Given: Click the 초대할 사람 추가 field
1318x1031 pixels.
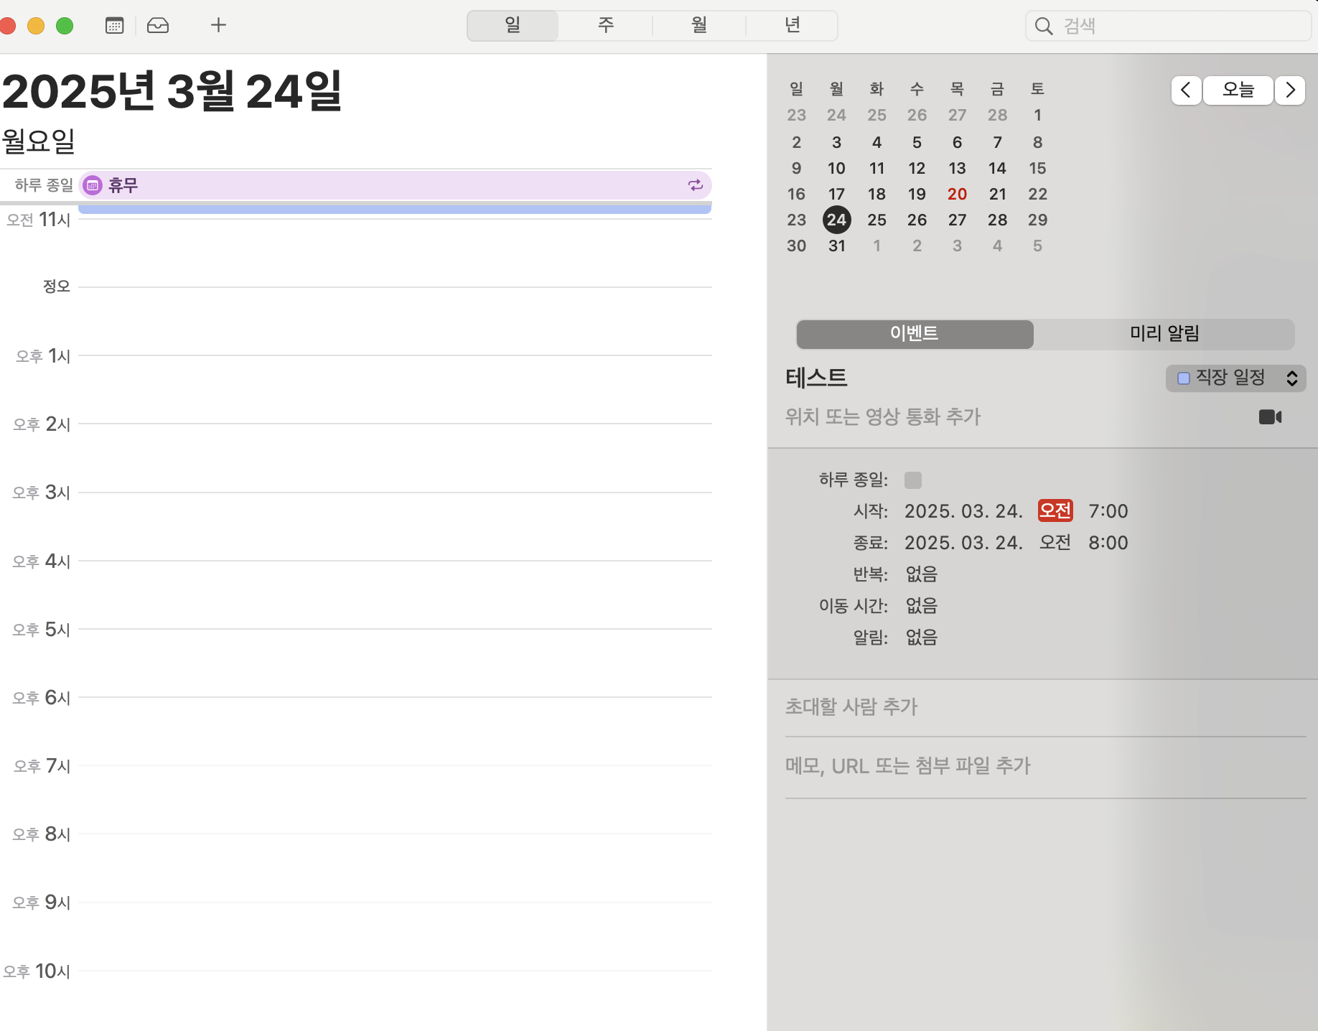Looking at the screenshot, I should coord(851,707).
